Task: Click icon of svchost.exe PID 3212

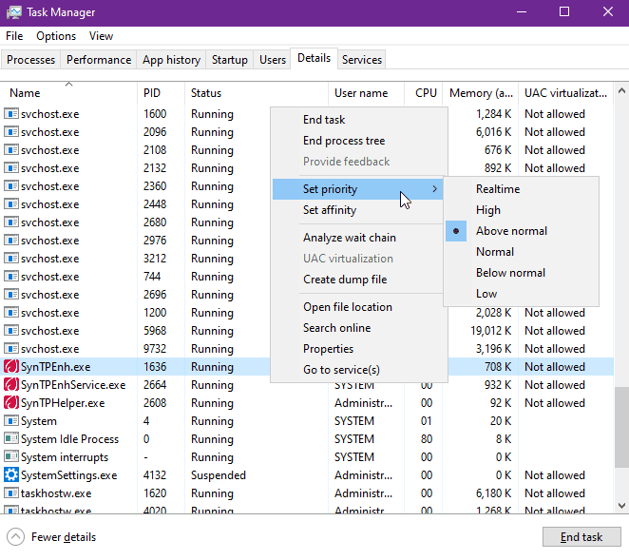Action: pos(11,258)
